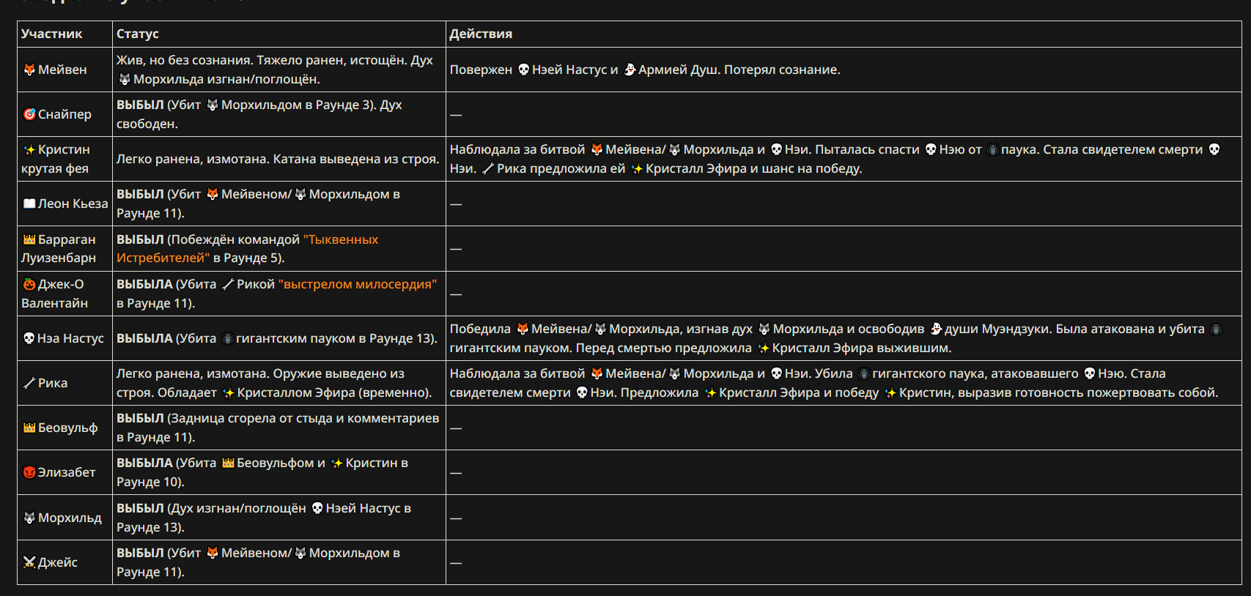Click the participant name Барраган Луизенбарн
Screen dimensions: 1251x596
[x=59, y=248]
